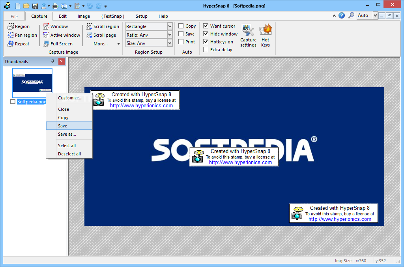
Task: Check the Softpedia.png thumbnail checkbox
Action: point(13,102)
